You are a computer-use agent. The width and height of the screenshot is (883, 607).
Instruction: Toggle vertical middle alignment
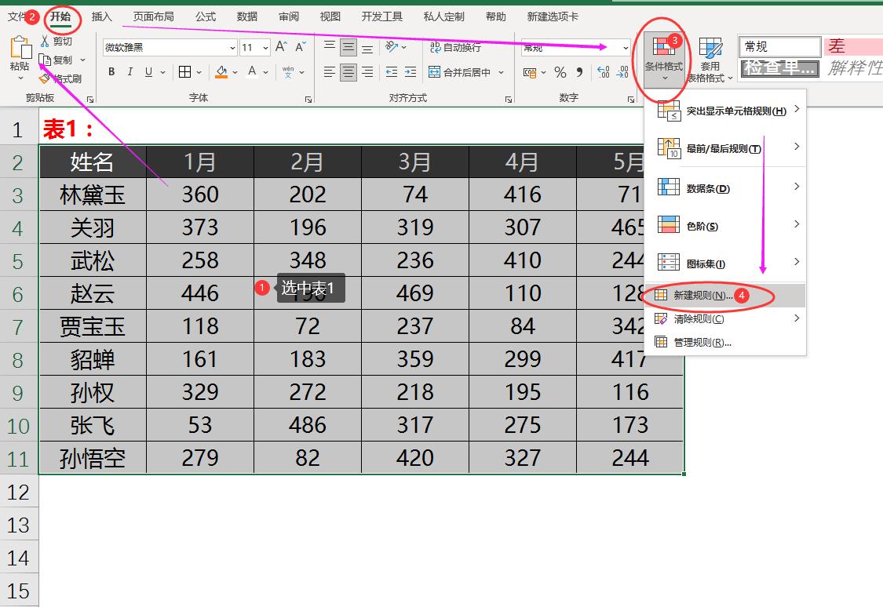[348, 47]
